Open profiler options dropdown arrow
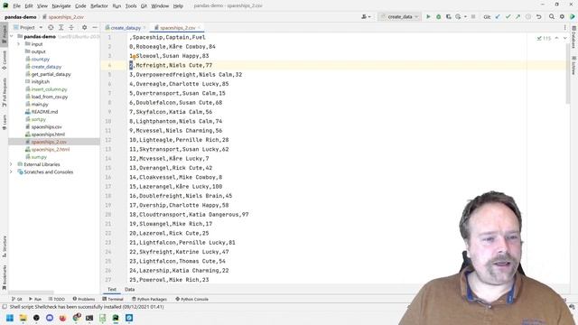The image size is (578, 325). coord(465,16)
